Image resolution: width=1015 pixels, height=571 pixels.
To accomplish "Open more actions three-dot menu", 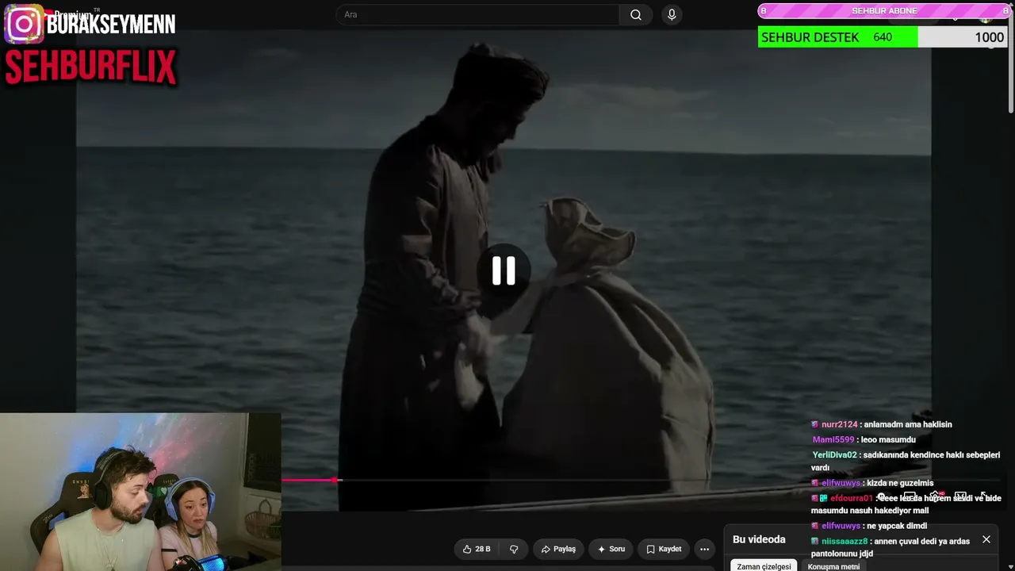I will (x=704, y=549).
